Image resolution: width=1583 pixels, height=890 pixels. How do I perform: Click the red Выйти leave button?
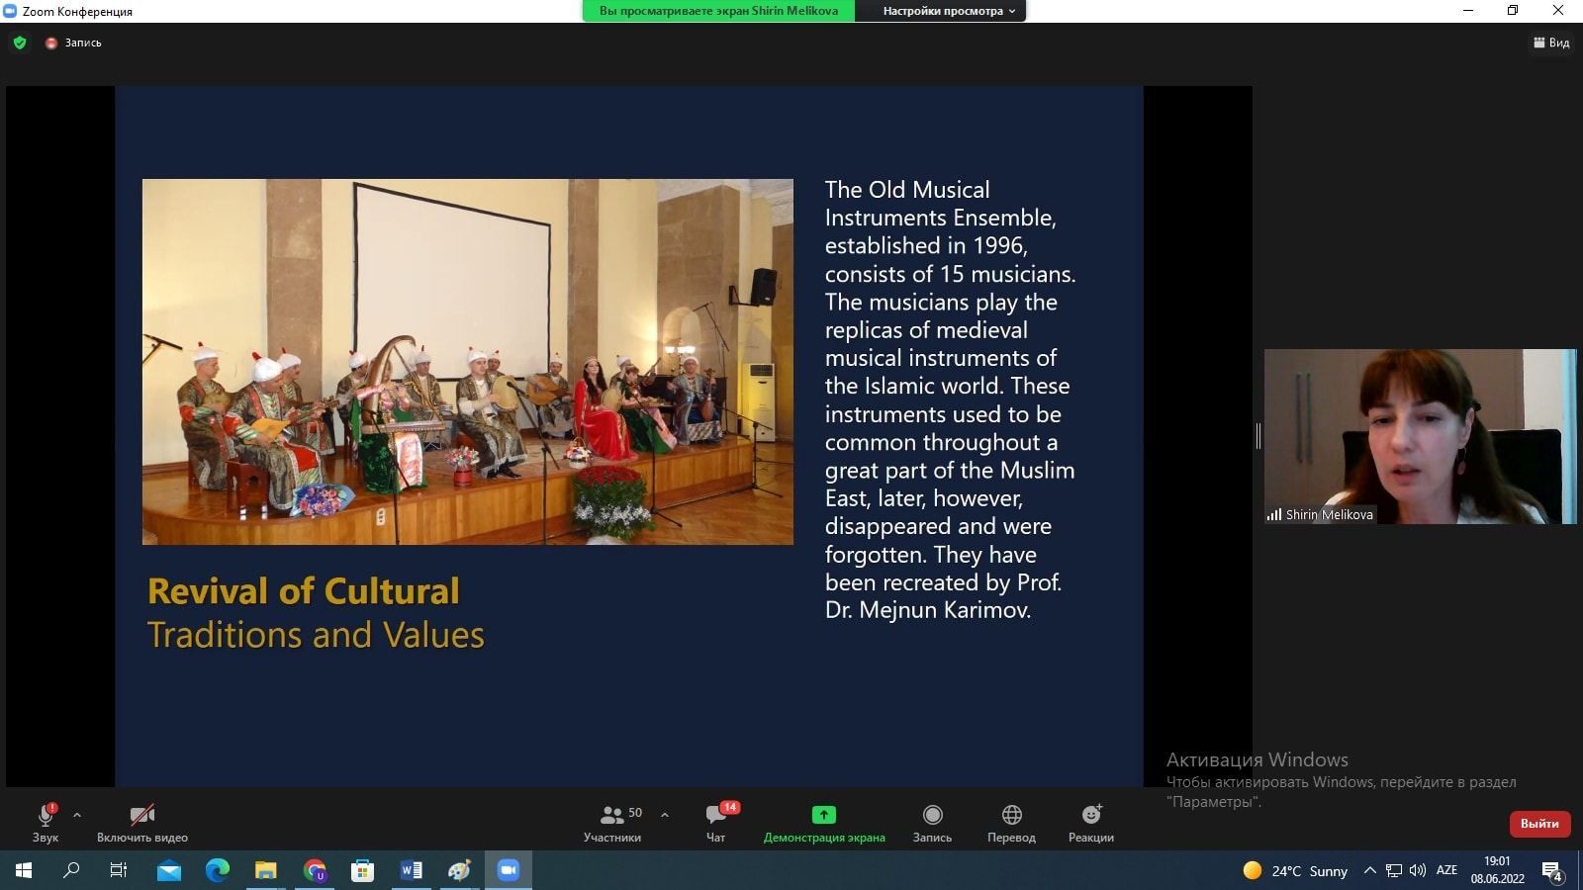pyautogui.click(x=1539, y=823)
